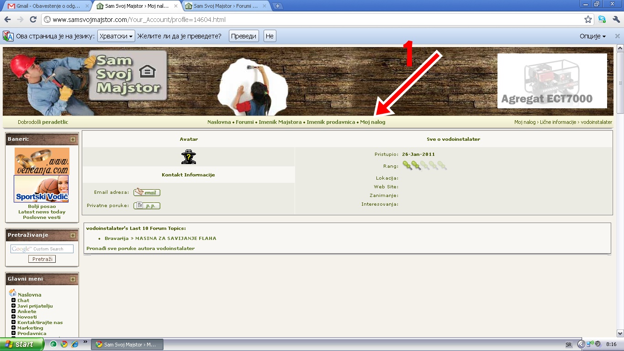Open the Хрватски language dropdown
The image size is (624, 351).
[x=116, y=36]
